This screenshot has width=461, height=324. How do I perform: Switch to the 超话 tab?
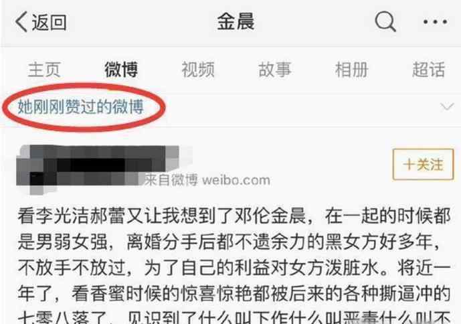pos(428,70)
